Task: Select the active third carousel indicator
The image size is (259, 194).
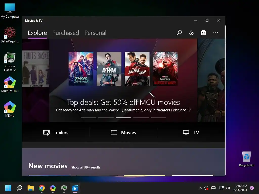Action: pyautogui.click(x=123, y=118)
